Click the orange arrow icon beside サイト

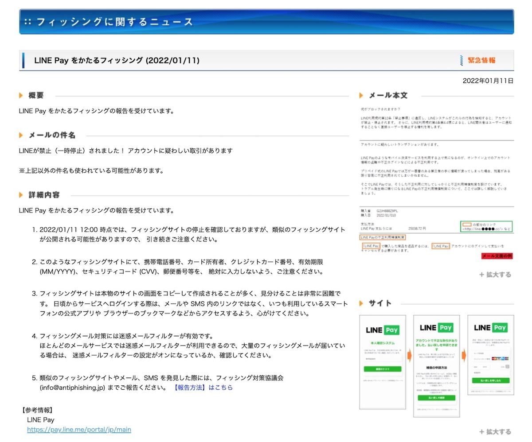pyautogui.click(x=361, y=303)
